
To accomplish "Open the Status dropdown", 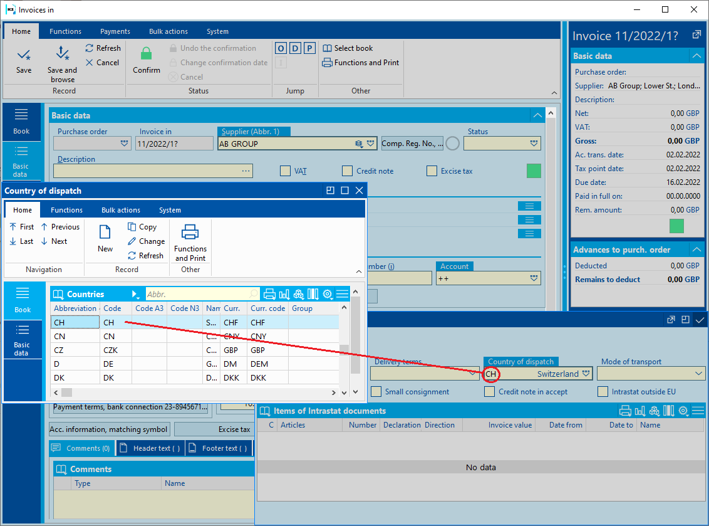I will click(x=534, y=144).
